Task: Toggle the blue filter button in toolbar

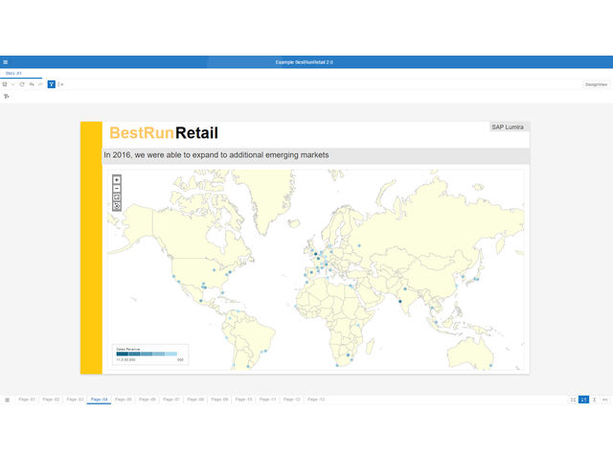Action: [52, 84]
